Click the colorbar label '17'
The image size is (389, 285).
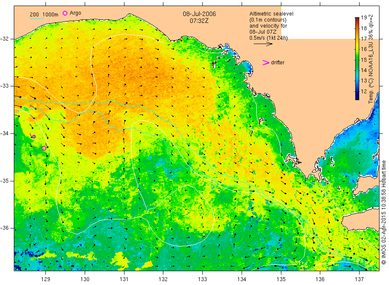click(x=363, y=39)
